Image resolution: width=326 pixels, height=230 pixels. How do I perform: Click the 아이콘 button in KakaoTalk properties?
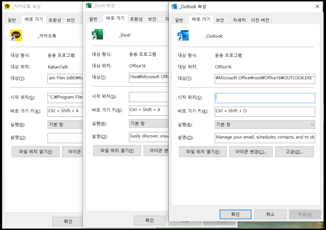pyautogui.click(x=72, y=152)
